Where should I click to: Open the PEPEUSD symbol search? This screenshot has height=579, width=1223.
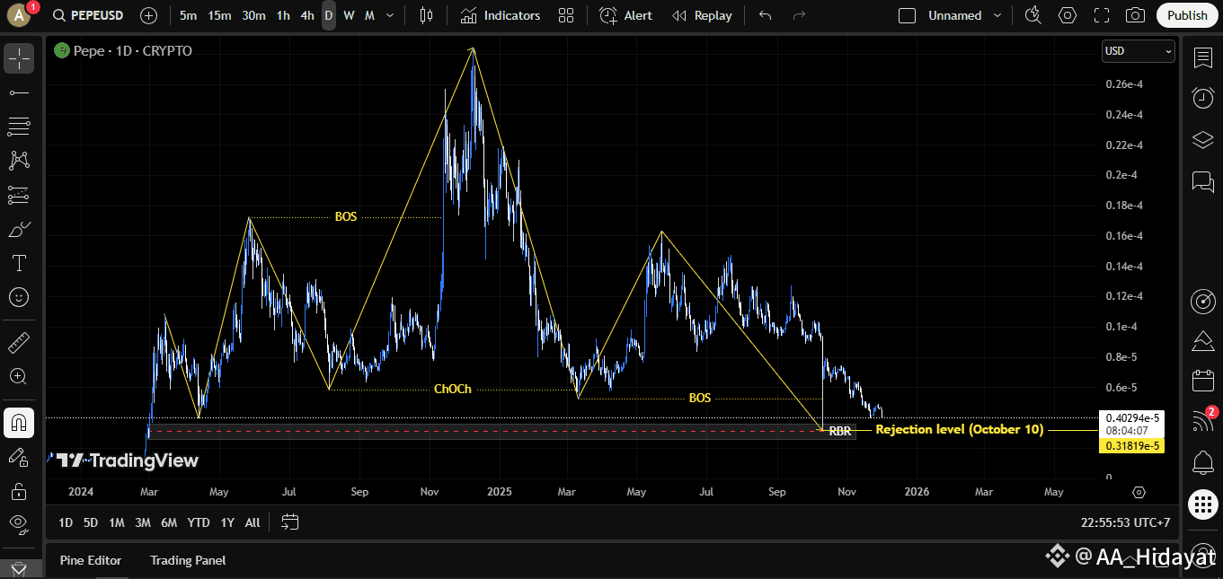click(x=88, y=15)
